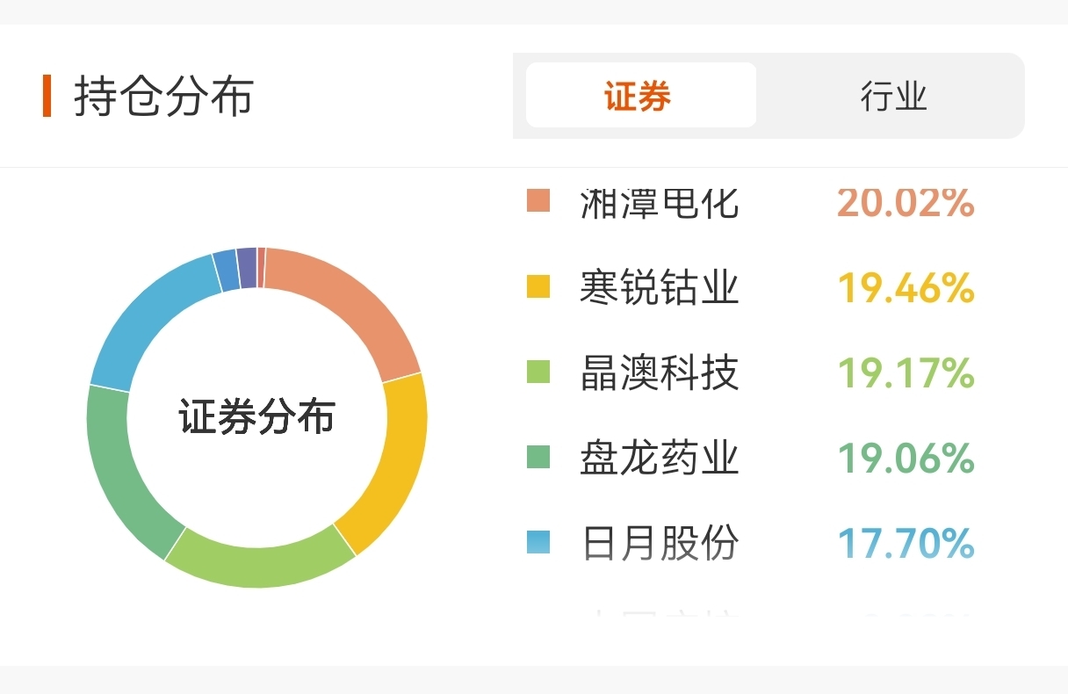Click the orange square beside 湘潭电化

coord(538,201)
